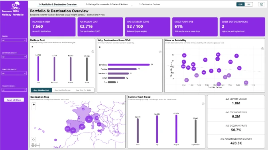Select the July bar in Summer Cost Trend
The width and height of the screenshot is (268, 150).
click(x=157, y=129)
